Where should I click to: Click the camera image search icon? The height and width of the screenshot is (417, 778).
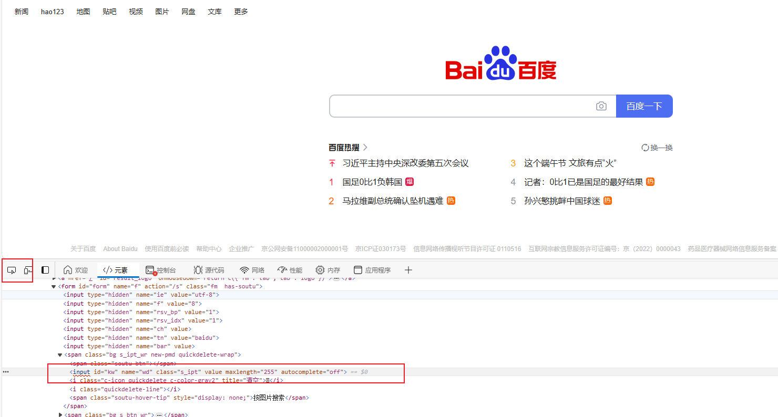tap(601, 106)
